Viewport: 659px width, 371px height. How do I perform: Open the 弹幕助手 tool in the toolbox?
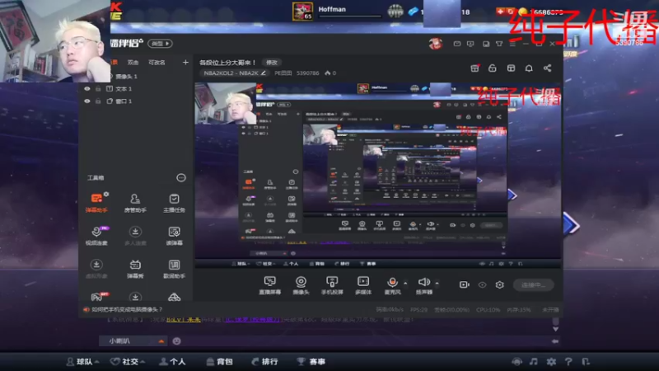click(x=96, y=203)
